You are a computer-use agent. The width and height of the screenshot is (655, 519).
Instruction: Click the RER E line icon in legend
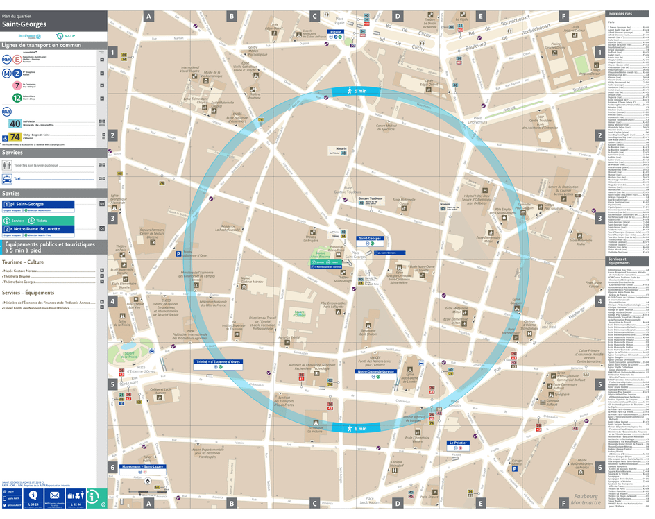click(x=17, y=60)
